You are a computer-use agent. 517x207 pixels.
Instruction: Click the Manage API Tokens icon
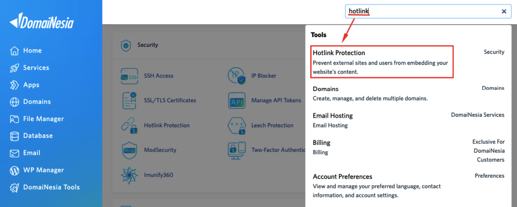[236, 100]
